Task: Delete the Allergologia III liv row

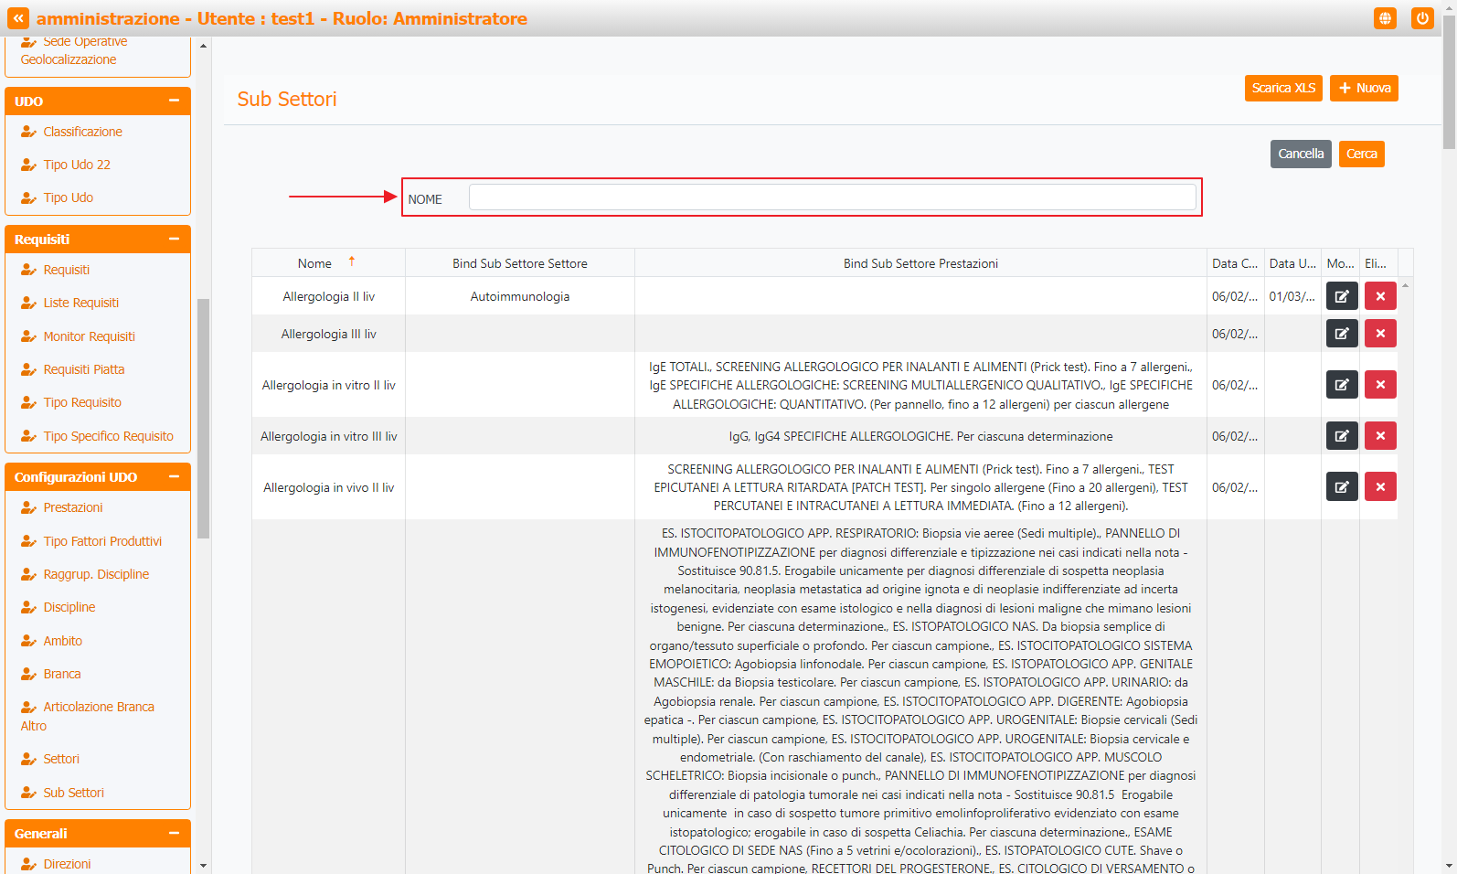Action: (1379, 334)
